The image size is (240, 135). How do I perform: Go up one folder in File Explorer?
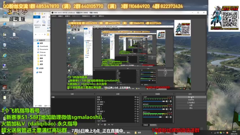[x=45, y=34]
